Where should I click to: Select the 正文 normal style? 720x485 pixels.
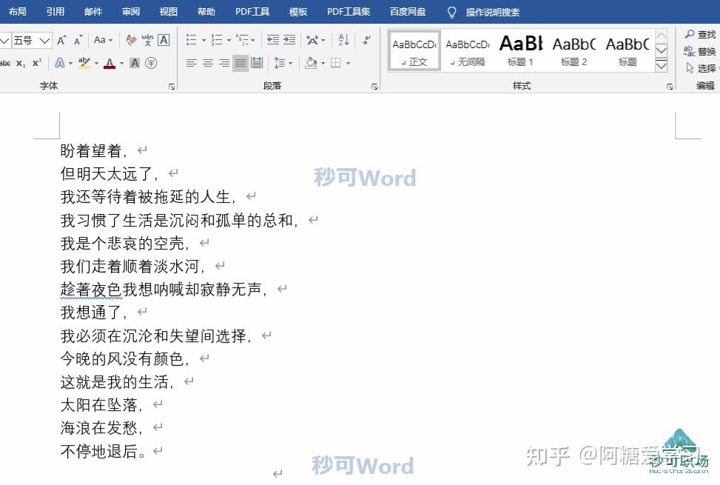click(414, 50)
